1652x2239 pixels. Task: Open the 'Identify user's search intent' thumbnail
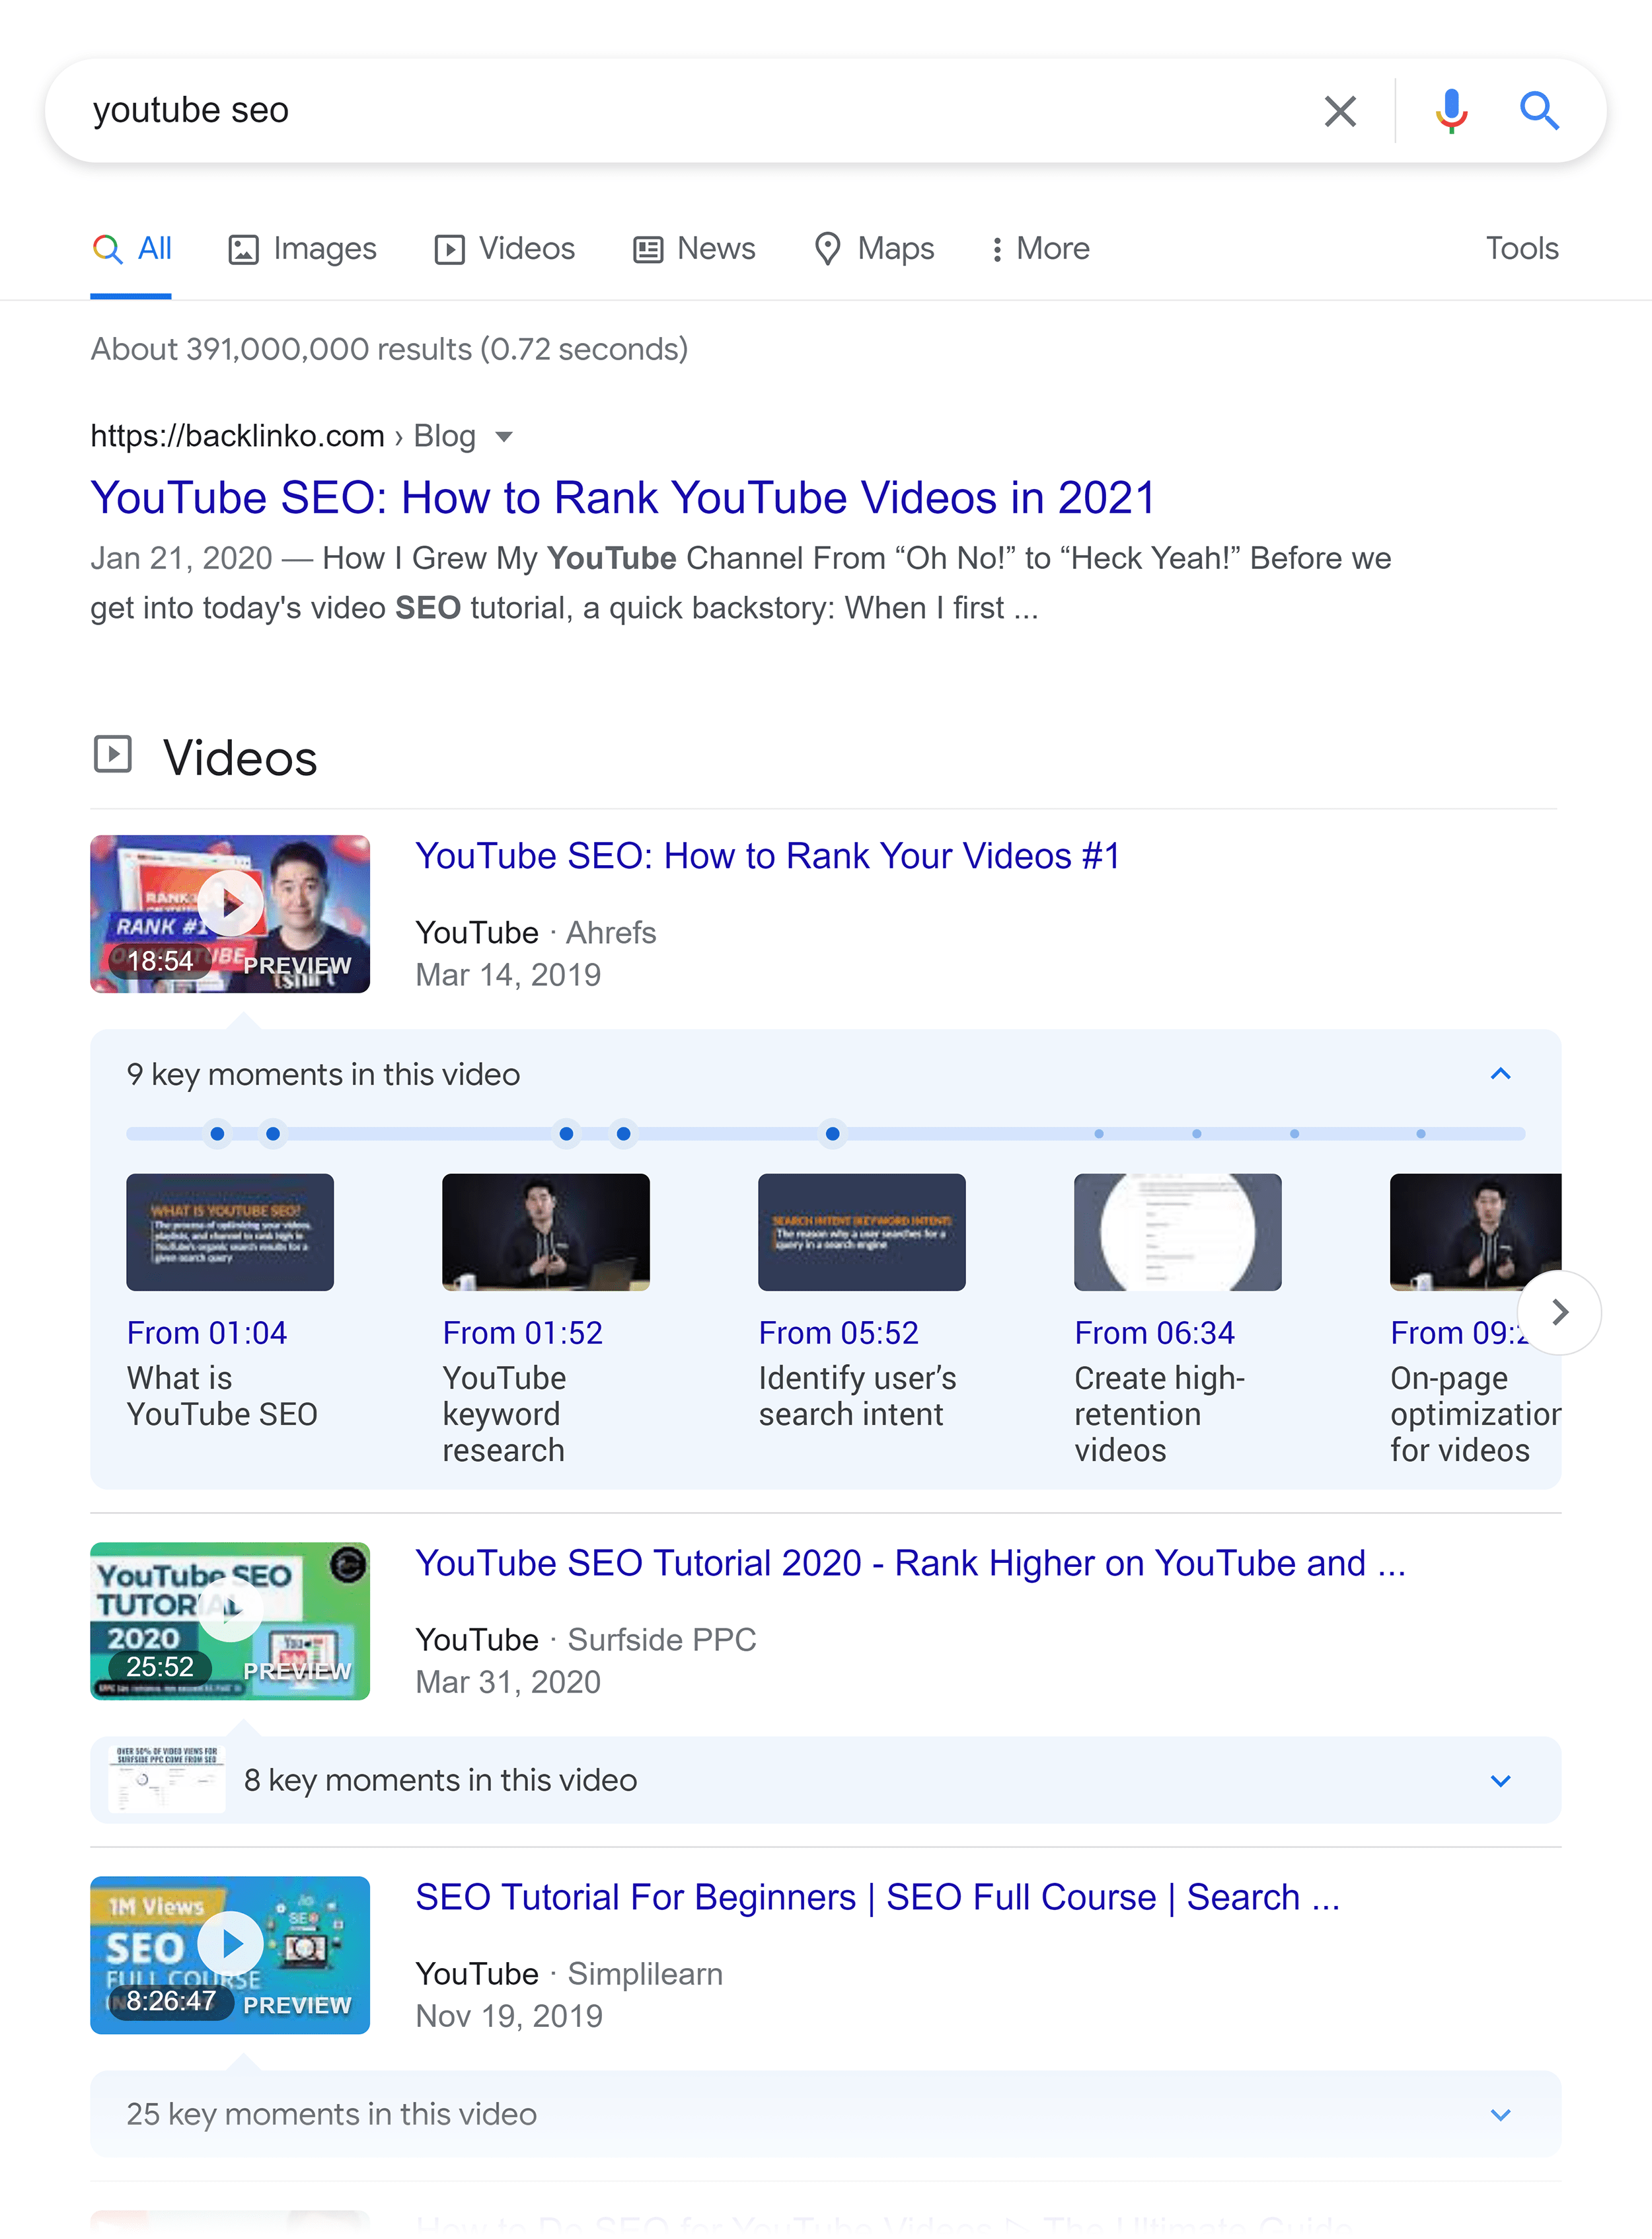(x=862, y=1232)
